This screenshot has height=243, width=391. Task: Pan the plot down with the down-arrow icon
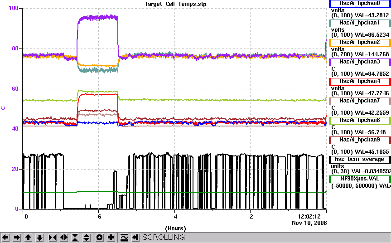point(40,237)
